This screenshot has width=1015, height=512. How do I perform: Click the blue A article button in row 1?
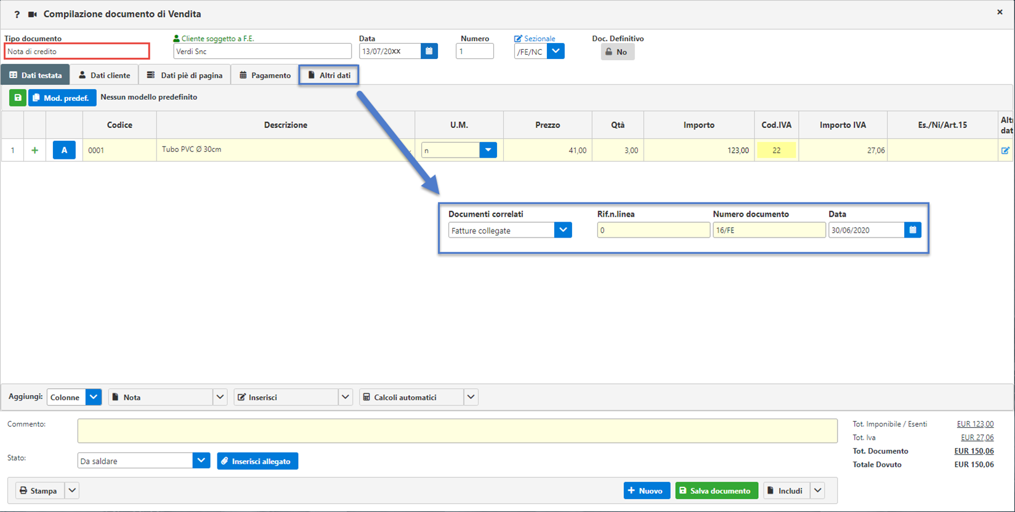[x=64, y=150]
